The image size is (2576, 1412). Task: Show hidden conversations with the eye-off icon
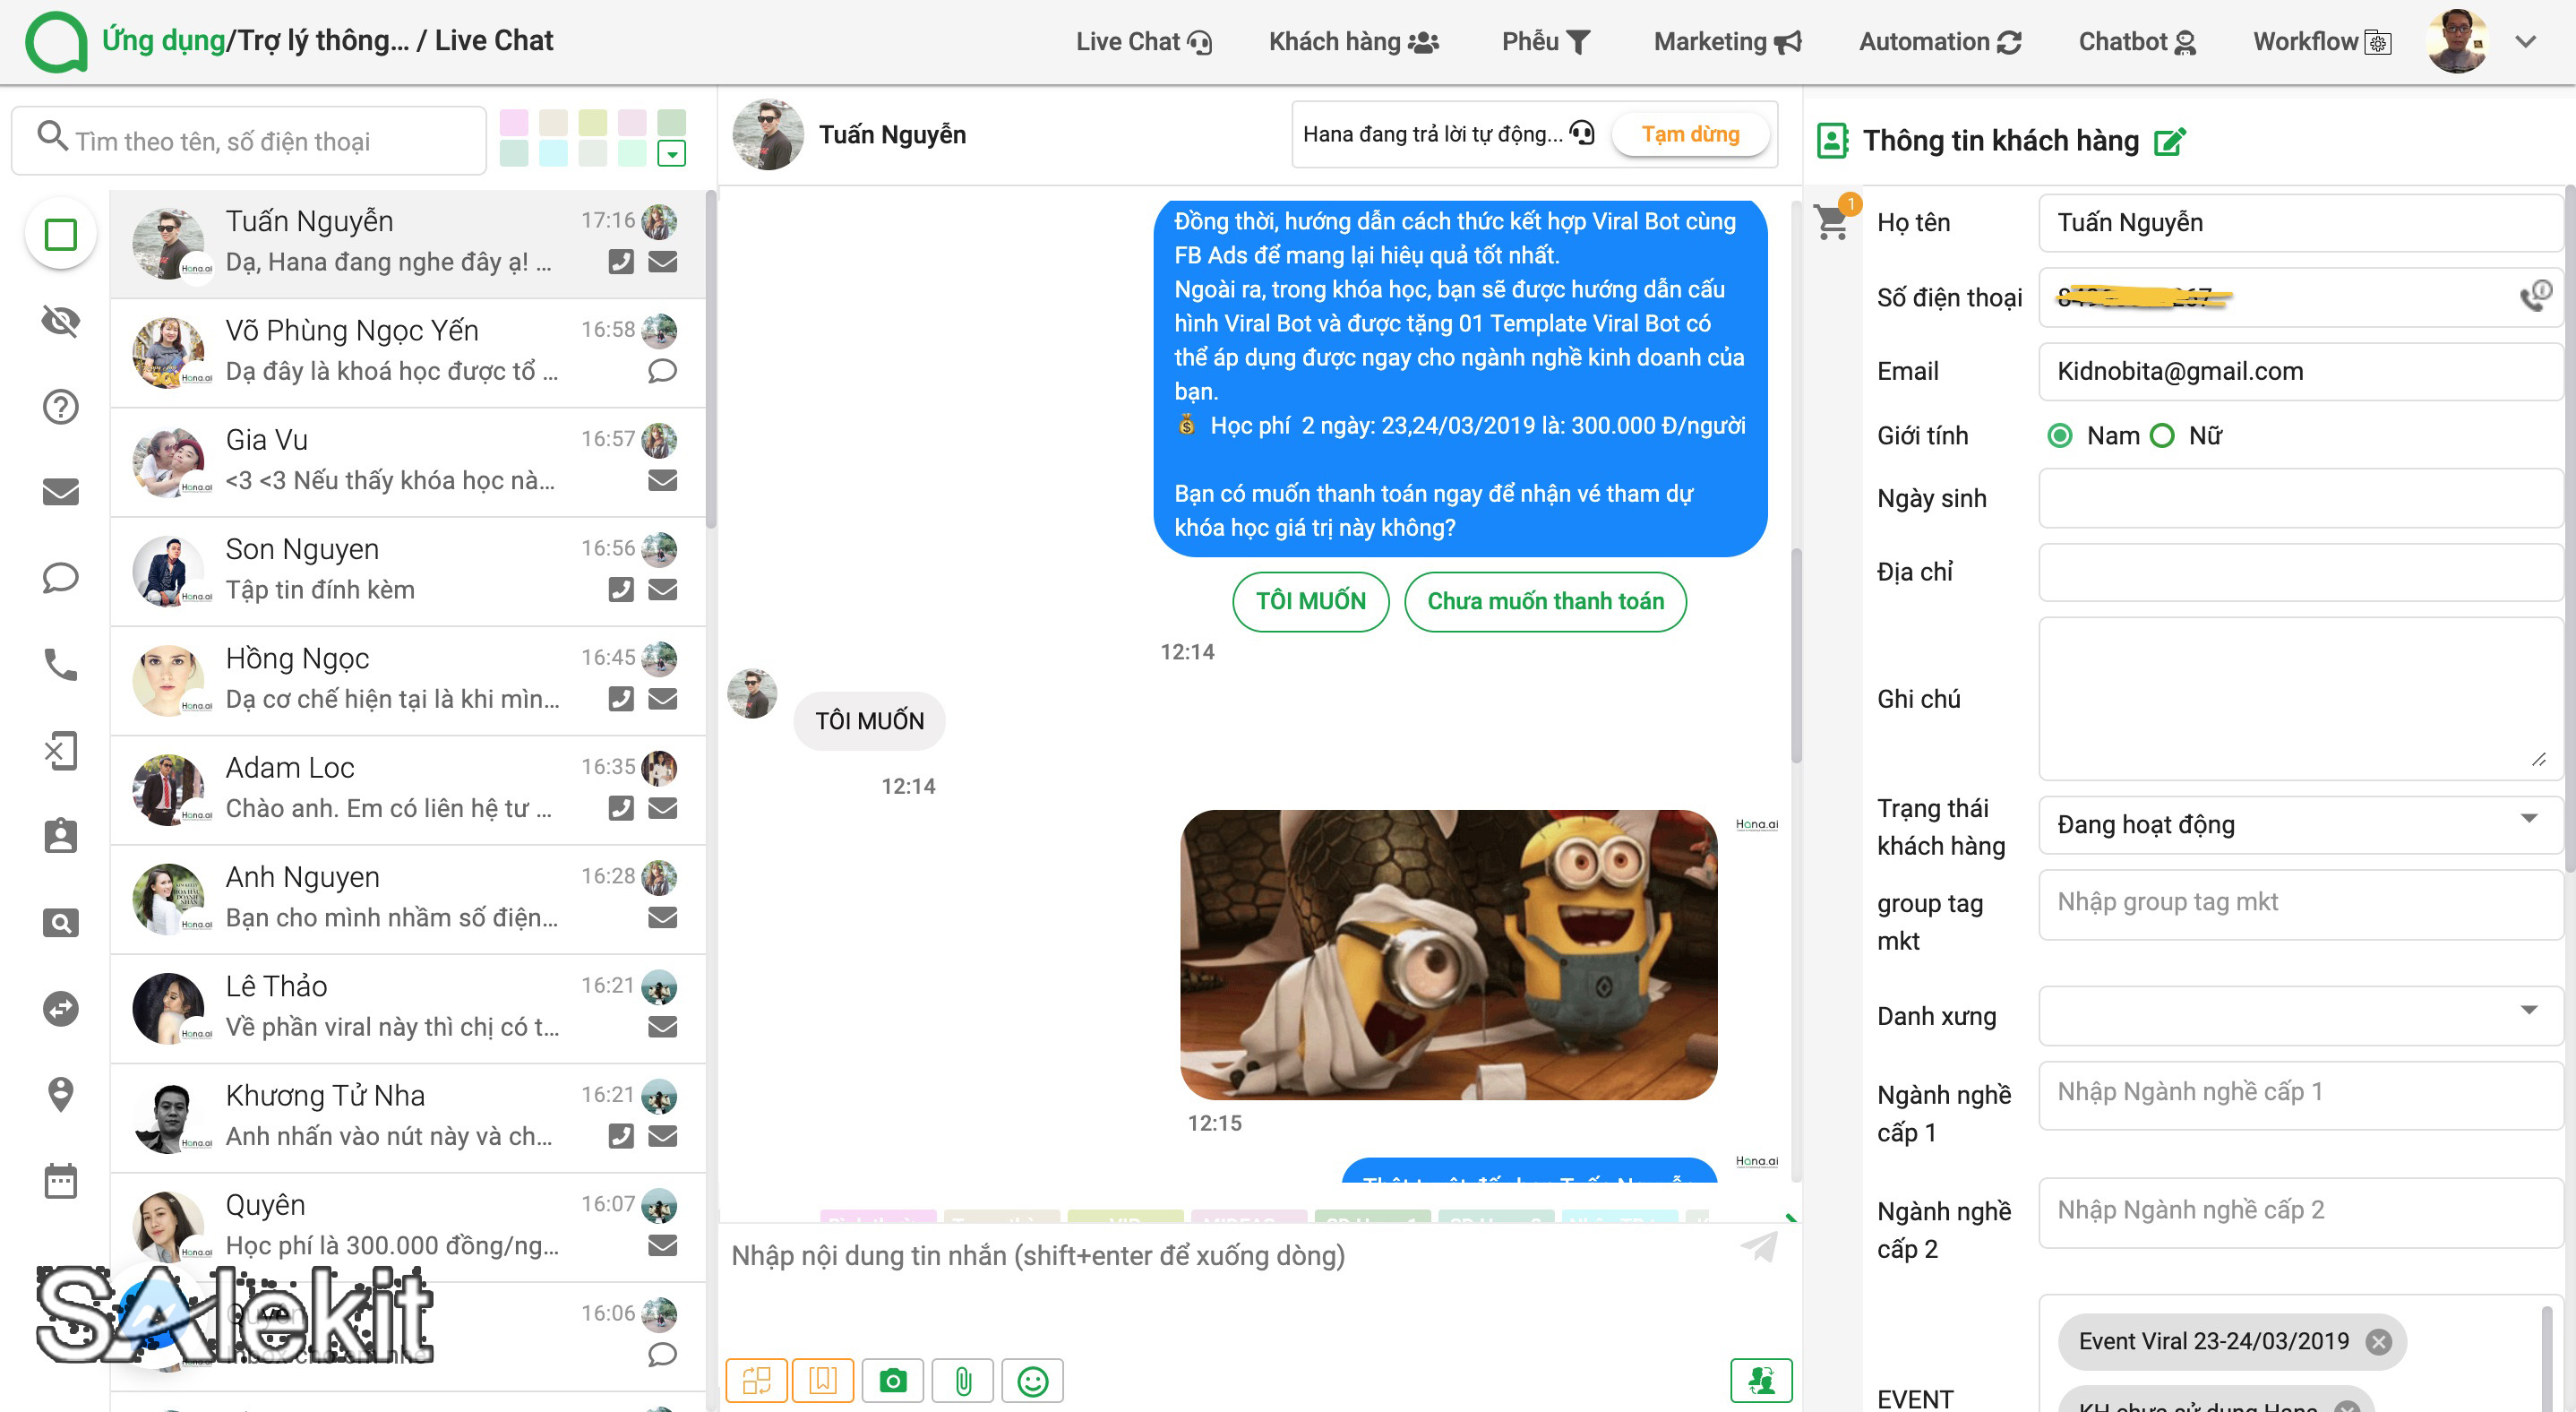pyautogui.click(x=60, y=321)
